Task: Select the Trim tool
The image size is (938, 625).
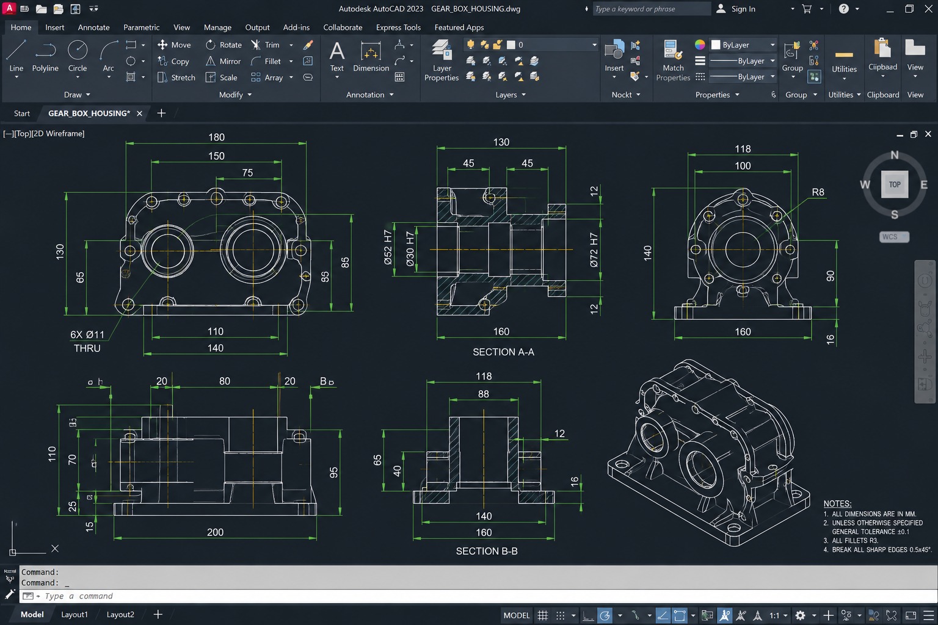Action: tap(265, 45)
